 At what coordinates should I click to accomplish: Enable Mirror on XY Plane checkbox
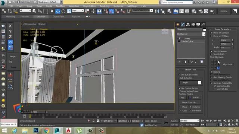(x=212, y=36)
